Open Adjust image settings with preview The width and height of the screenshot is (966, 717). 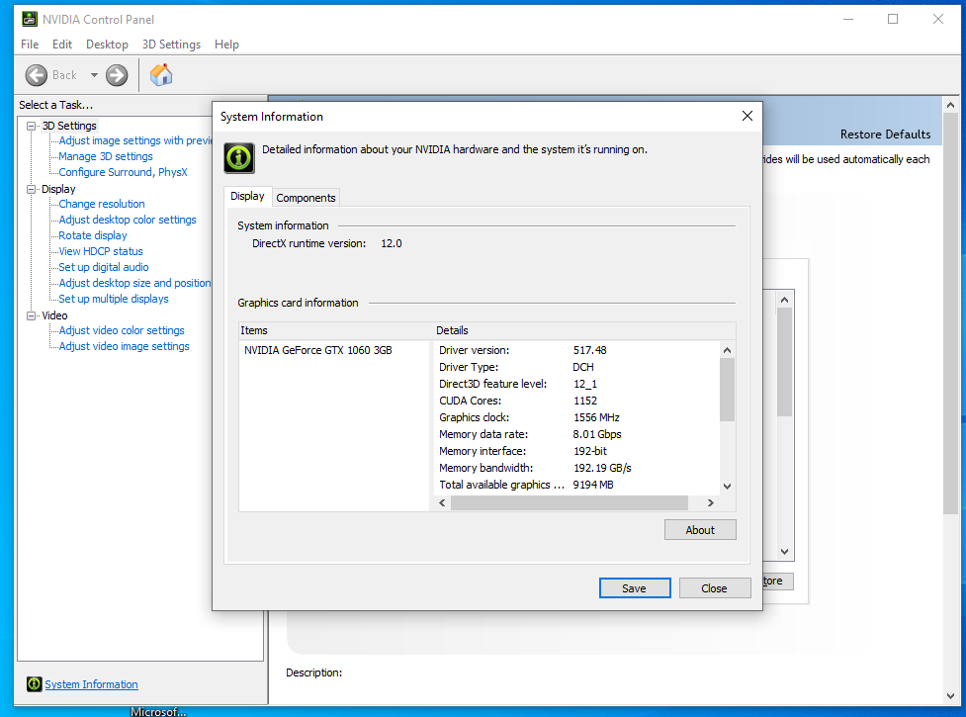point(134,140)
